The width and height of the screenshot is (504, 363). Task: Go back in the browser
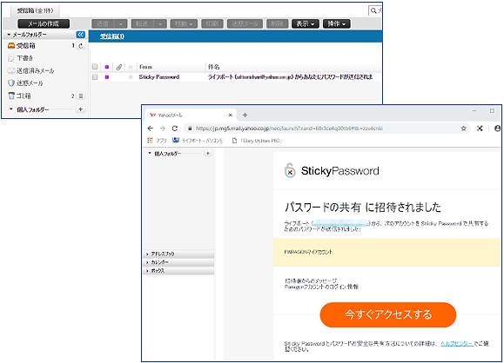(151, 129)
